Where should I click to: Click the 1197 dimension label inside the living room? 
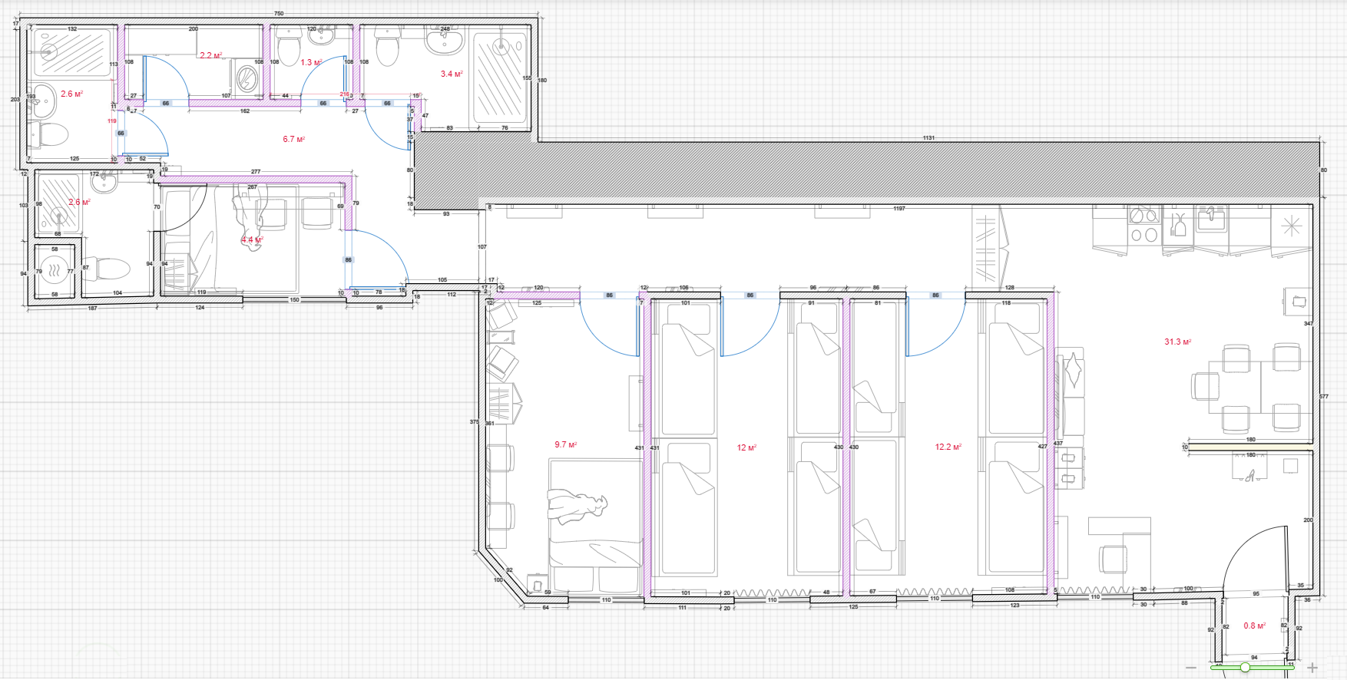pyautogui.click(x=899, y=209)
